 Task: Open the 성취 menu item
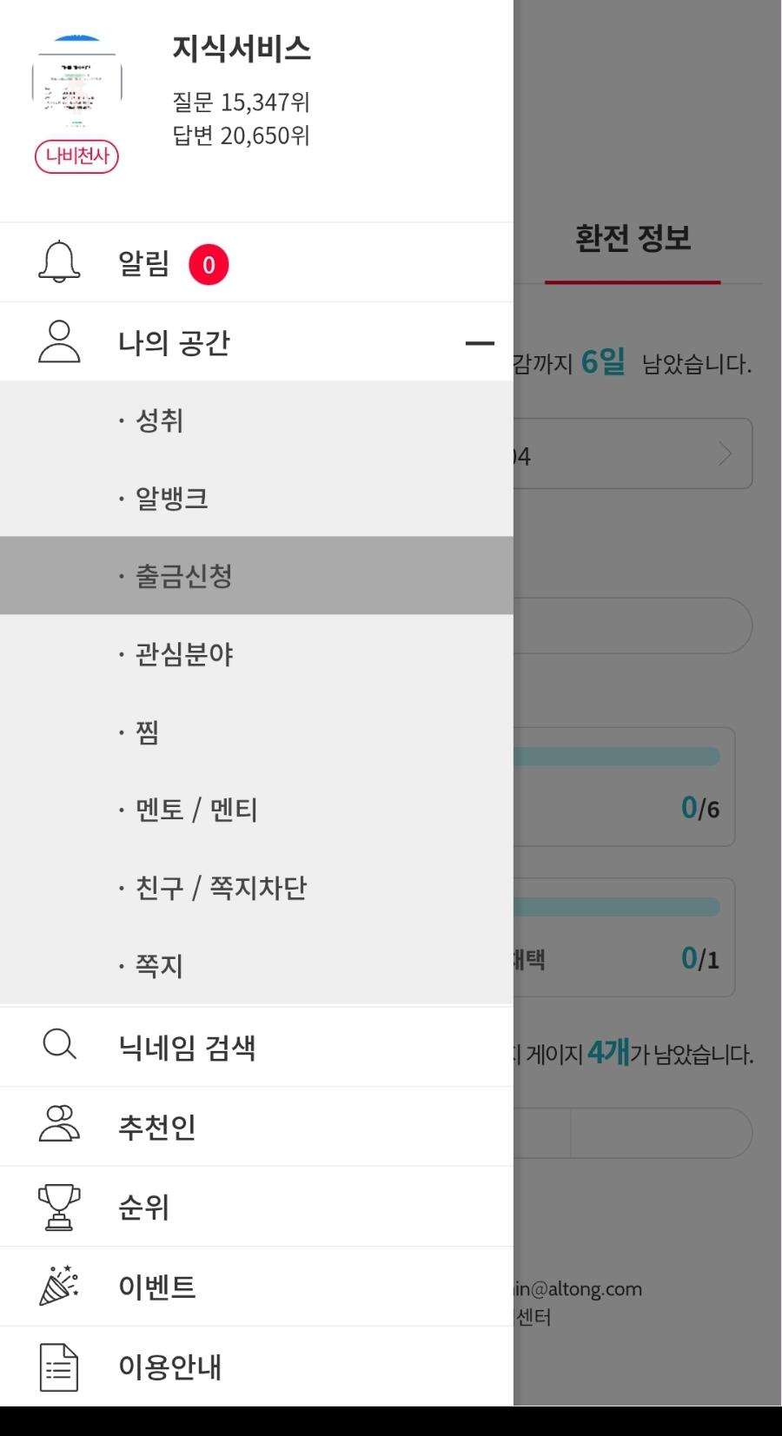click(160, 420)
